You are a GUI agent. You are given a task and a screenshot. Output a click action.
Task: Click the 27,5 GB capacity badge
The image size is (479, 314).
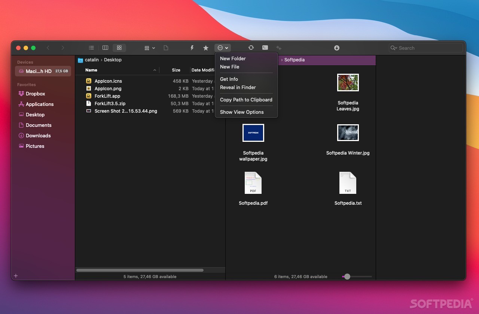[x=62, y=71]
